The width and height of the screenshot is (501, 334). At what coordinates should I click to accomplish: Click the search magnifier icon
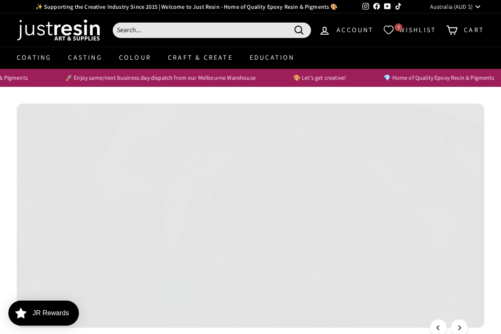pyautogui.click(x=299, y=30)
